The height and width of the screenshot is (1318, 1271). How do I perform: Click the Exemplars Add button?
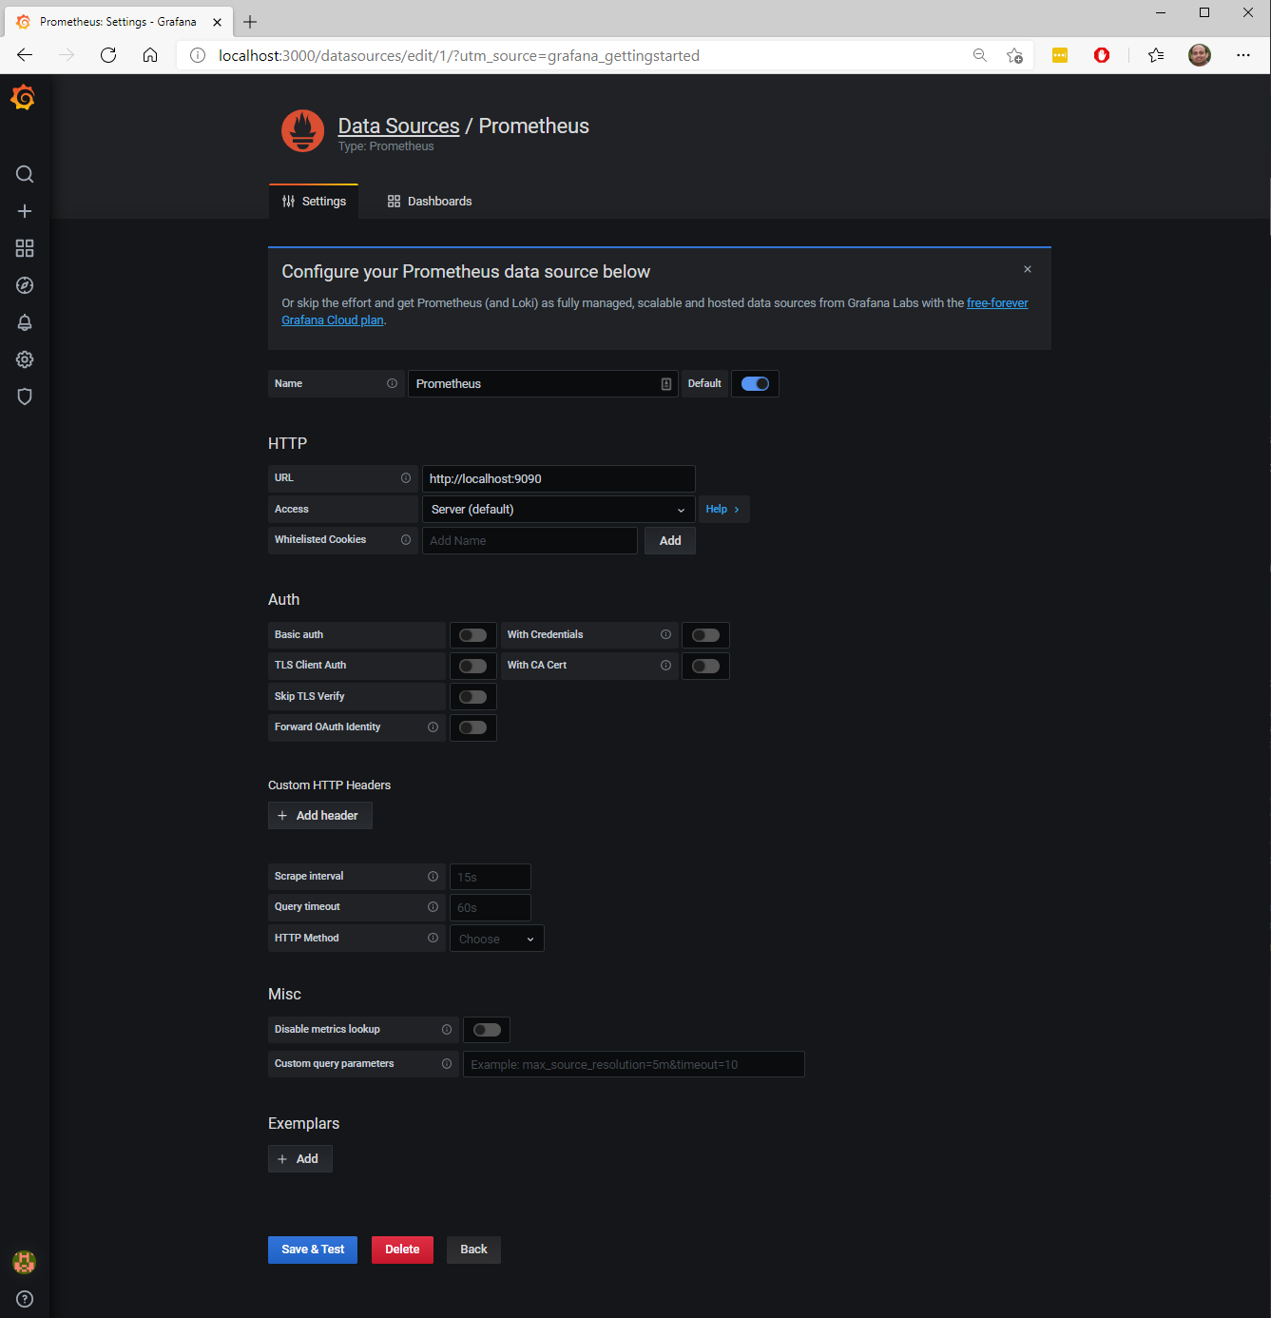click(x=299, y=1159)
